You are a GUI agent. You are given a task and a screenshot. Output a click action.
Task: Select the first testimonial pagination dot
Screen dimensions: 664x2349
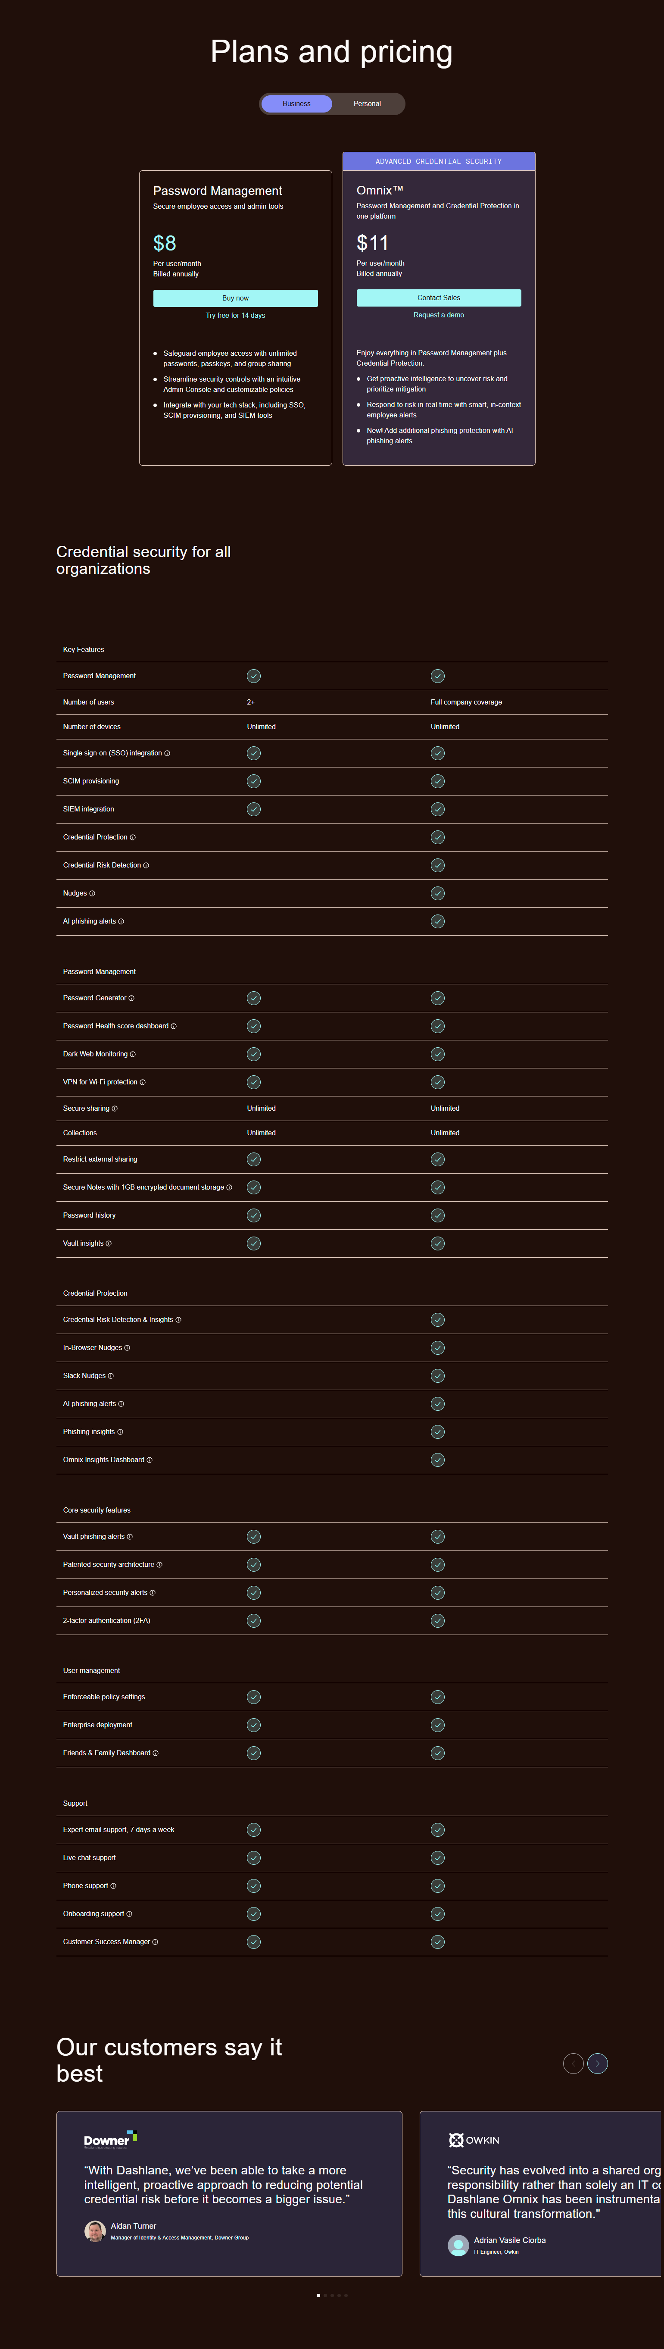(318, 2295)
